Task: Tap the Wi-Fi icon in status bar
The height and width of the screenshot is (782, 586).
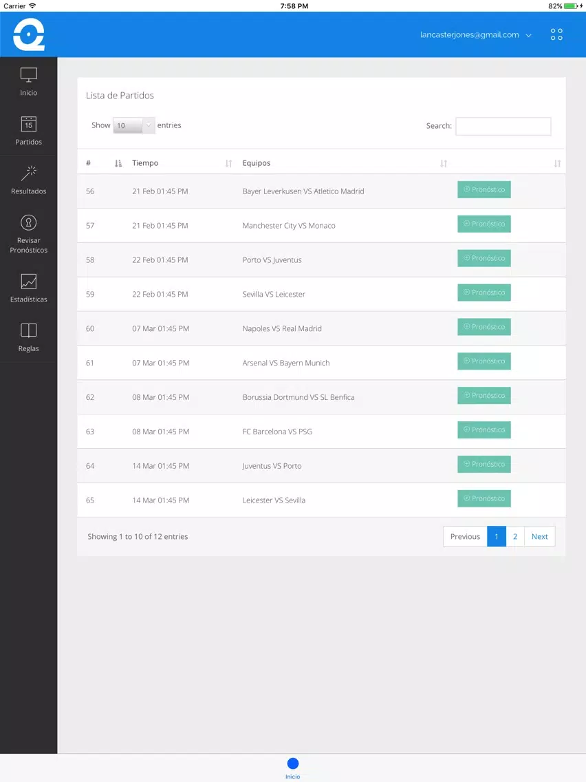Action: click(32, 6)
